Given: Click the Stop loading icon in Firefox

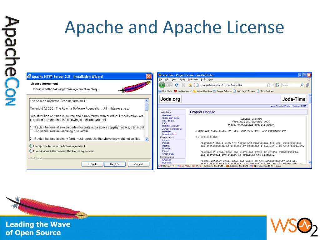Looking at the screenshot, I should pos(183,85).
